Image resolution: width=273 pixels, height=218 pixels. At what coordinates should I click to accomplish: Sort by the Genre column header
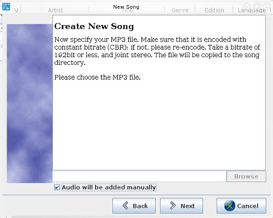[180, 10]
